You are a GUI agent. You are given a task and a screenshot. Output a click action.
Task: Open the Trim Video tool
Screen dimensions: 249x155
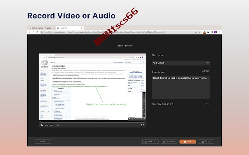[x=169, y=141]
